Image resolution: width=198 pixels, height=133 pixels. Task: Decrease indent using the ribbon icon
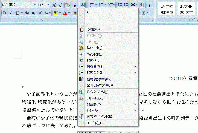click(120, 5)
